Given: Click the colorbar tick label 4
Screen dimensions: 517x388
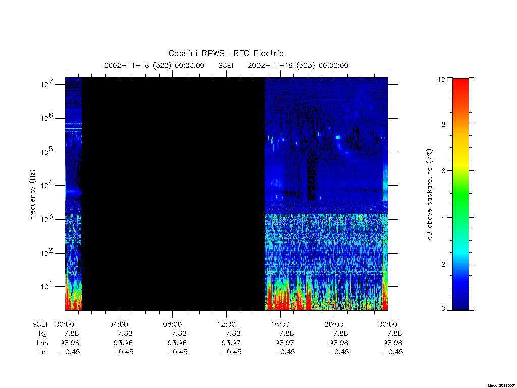Looking at the screenshot, I should pyautogui.click(x=443, y=217).
